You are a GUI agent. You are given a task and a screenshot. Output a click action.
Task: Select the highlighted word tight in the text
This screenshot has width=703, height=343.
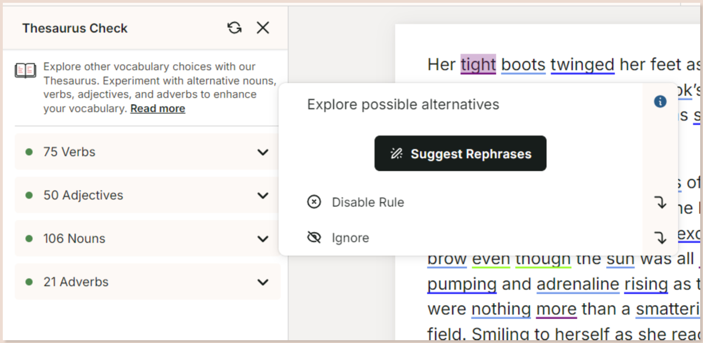point(478,65)
